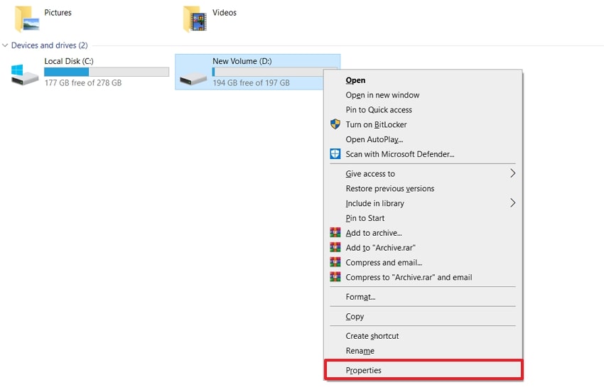Click WinRAR icon beside Compress and email
Image resolution: width=604 pixels, height=390 pixels.
[x=335, y=262]
